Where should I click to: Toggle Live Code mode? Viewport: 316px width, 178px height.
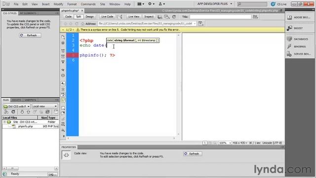tap(107, 17)
